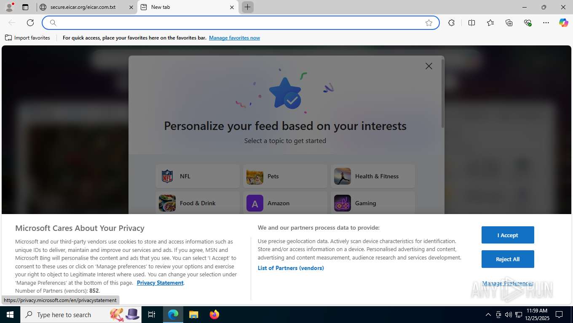Open a new tab with plus button

click(x=248, y=7)
